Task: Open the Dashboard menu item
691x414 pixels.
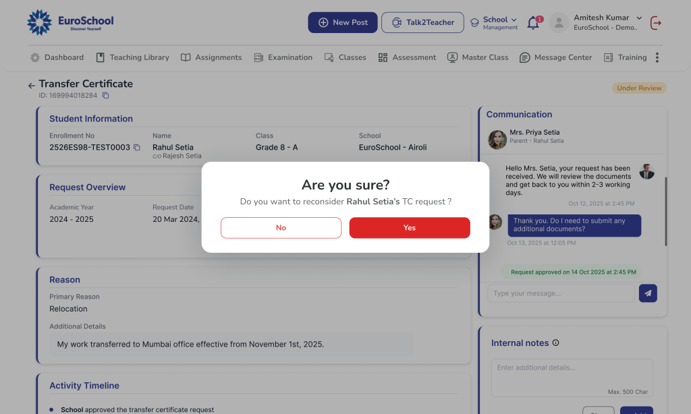Action: (57, 57)
